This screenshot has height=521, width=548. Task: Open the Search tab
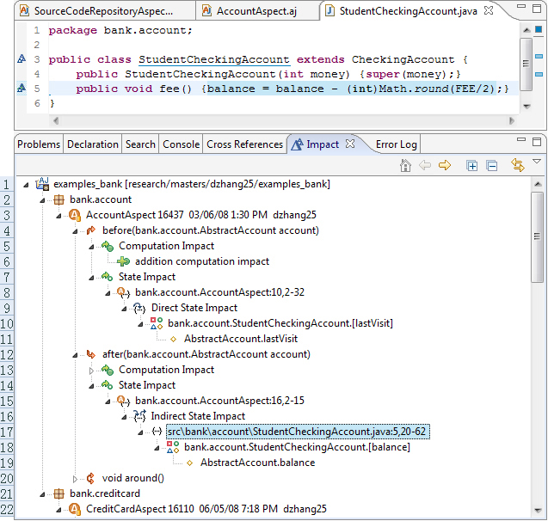pos(140,144)
